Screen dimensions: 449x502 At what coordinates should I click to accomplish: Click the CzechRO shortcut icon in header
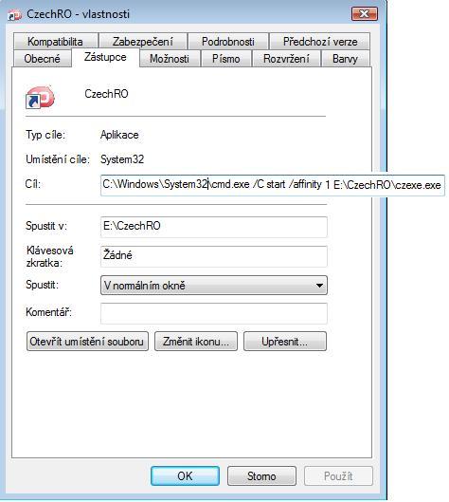tap(40, 97)
